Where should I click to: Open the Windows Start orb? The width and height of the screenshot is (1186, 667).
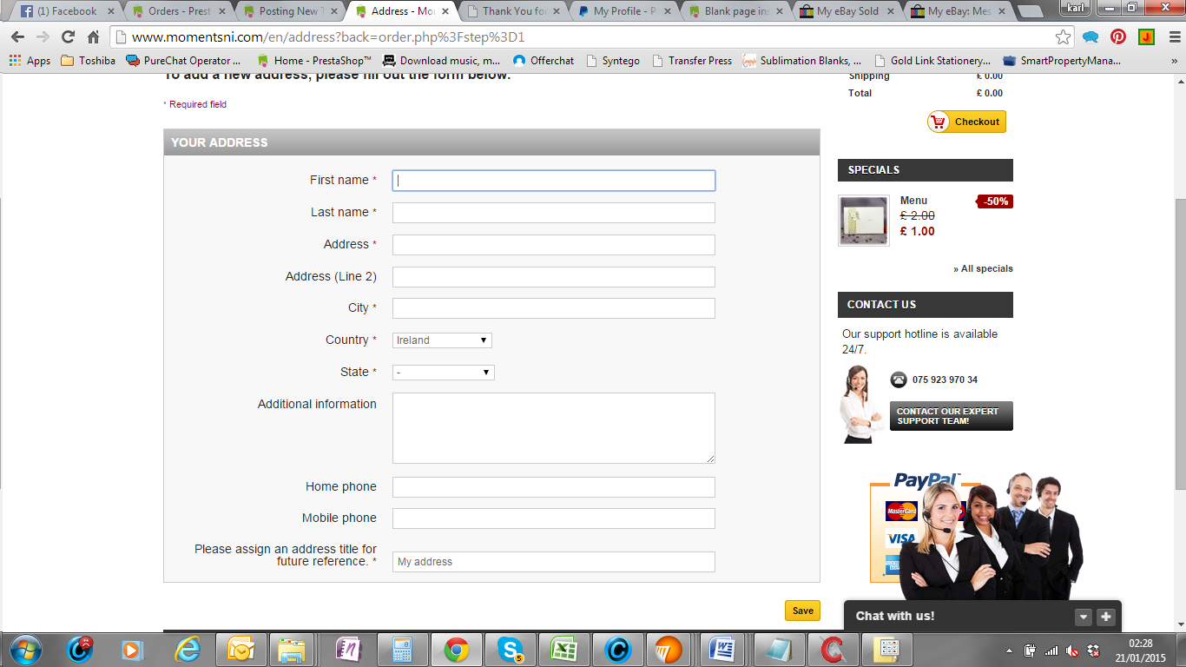(24, 650)
